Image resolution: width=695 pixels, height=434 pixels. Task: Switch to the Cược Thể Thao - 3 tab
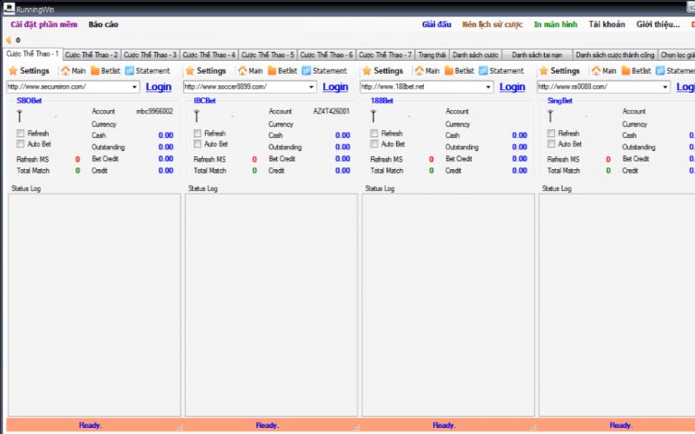150,55
